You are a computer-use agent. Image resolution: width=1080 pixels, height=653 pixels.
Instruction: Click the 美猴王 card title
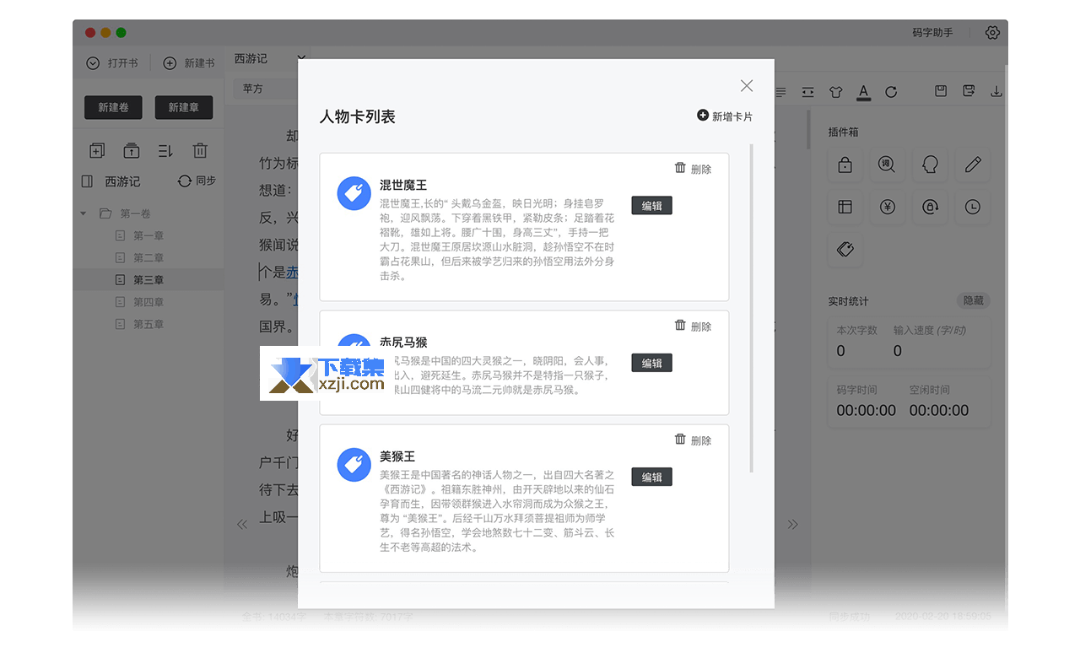coord(397,456)
